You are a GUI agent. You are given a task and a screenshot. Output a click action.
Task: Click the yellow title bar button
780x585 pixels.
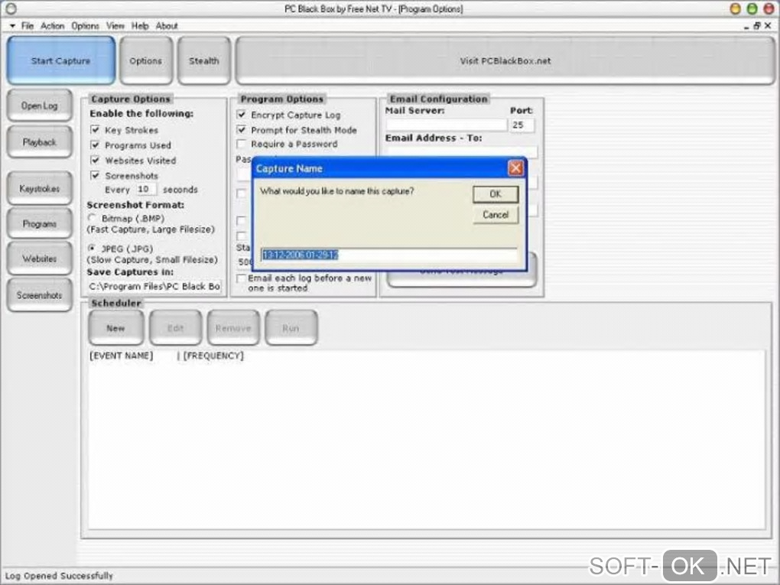click(x=735, y=8)
